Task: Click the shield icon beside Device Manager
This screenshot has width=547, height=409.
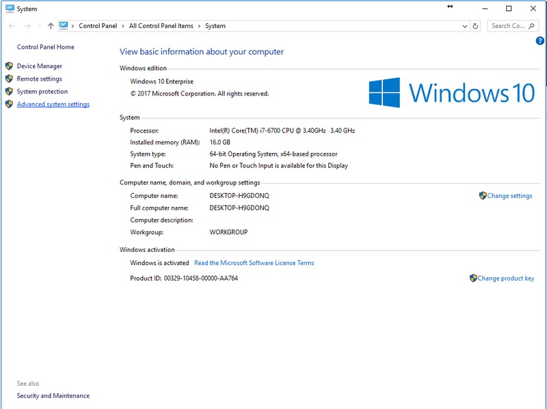Action: pyautogui.click(x=9, y=66)
